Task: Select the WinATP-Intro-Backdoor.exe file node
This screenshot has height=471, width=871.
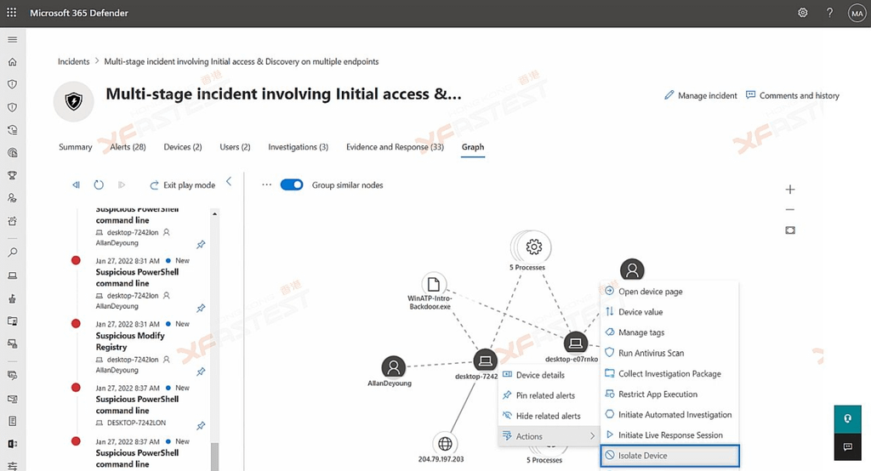Action: coord(433,284)
